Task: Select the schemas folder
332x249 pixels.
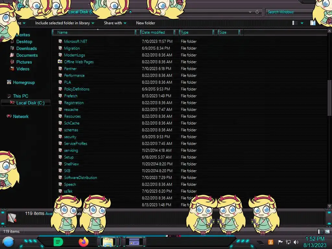Action: [x=71, y=130]
